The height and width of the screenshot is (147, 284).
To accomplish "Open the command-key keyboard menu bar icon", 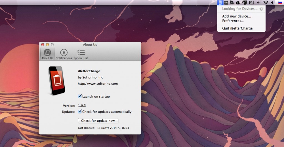I will pos(251,3).
